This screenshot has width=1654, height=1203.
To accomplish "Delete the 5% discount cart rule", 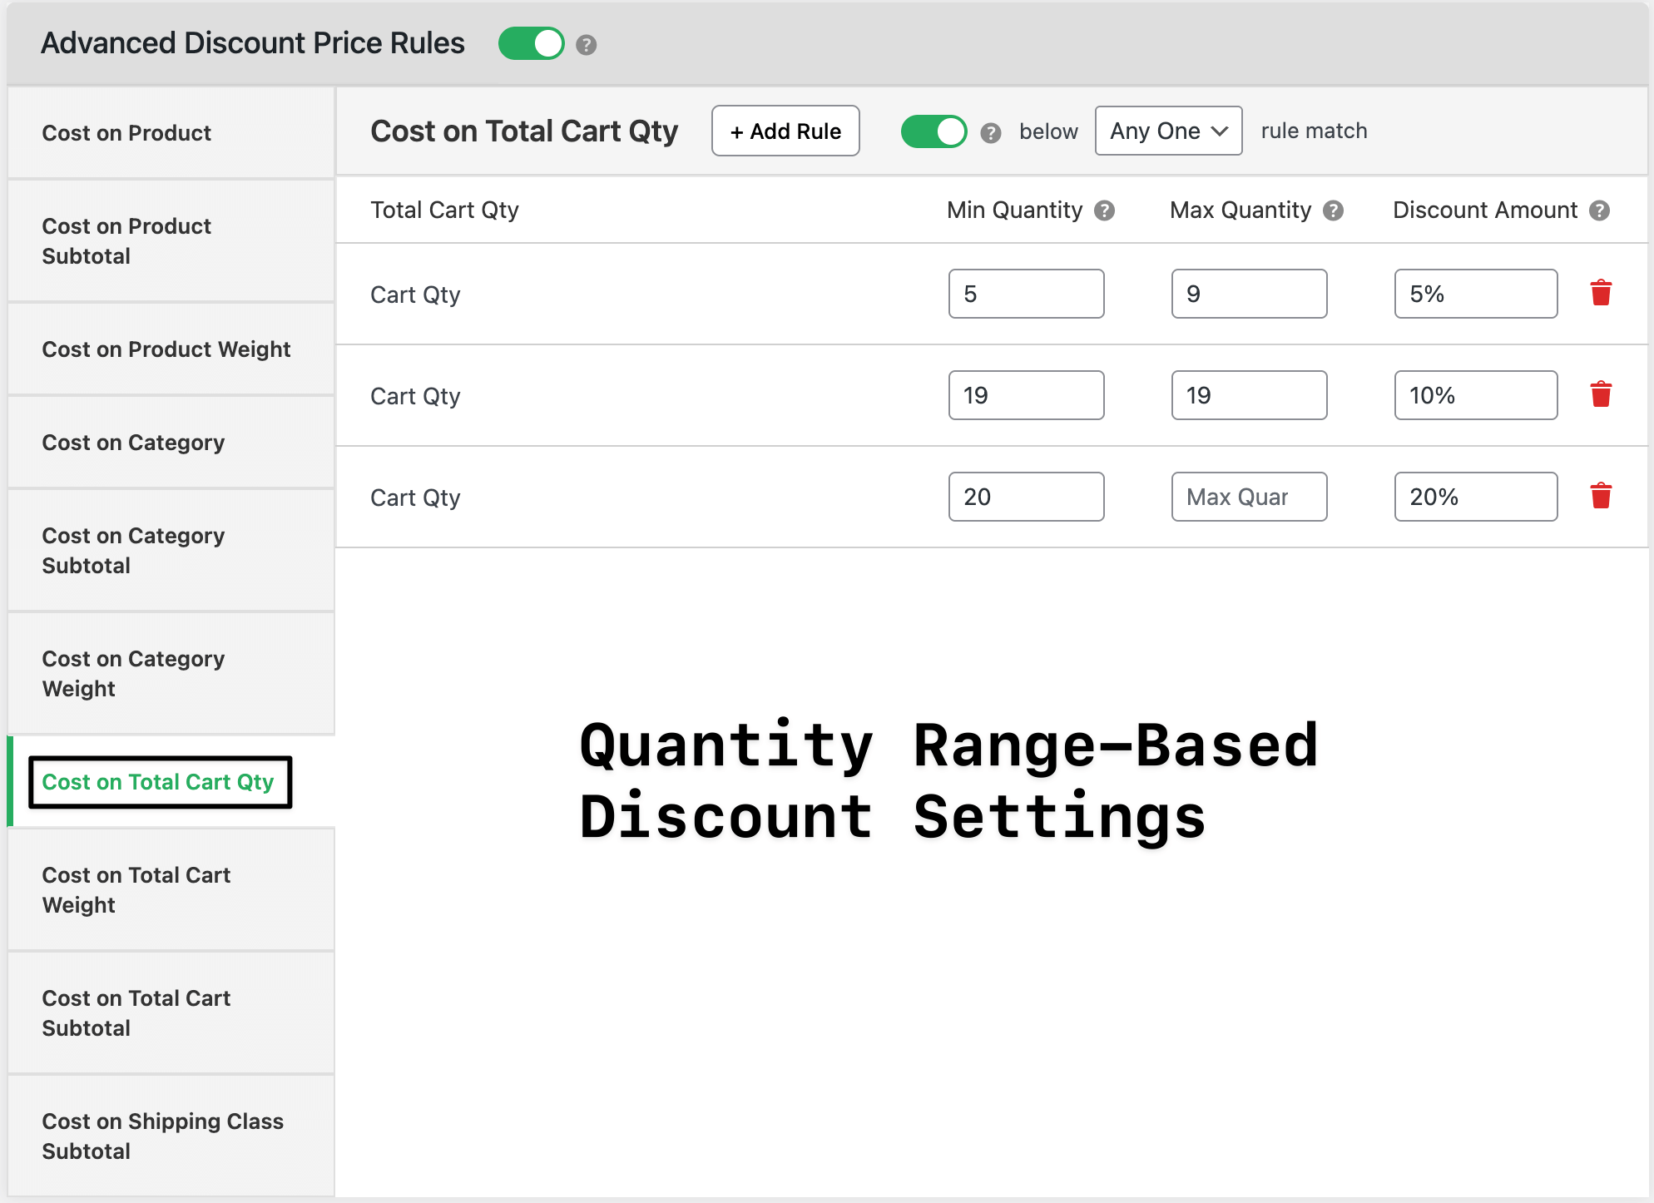I will click(x=1600, y=294).
